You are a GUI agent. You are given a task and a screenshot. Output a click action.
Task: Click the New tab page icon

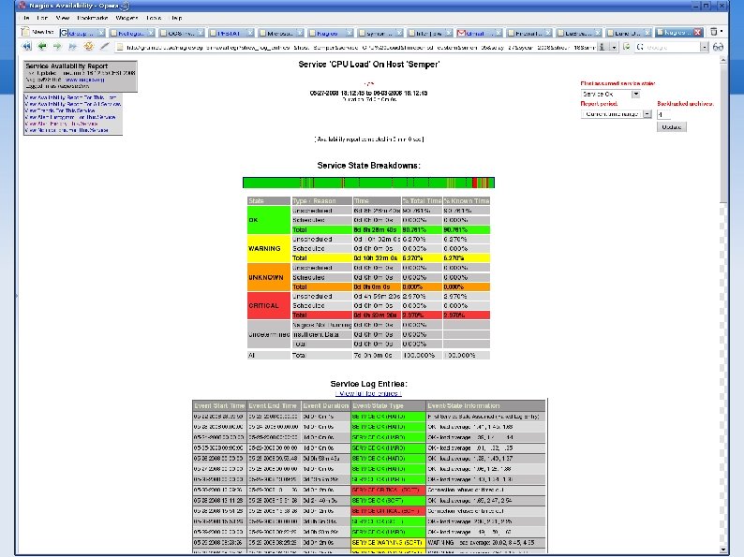[25, 32]
